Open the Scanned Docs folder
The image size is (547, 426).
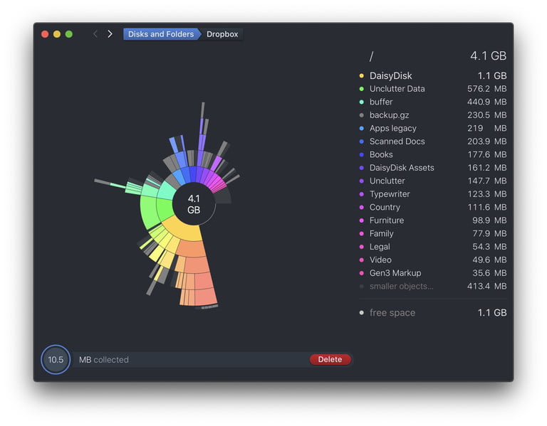397,142
